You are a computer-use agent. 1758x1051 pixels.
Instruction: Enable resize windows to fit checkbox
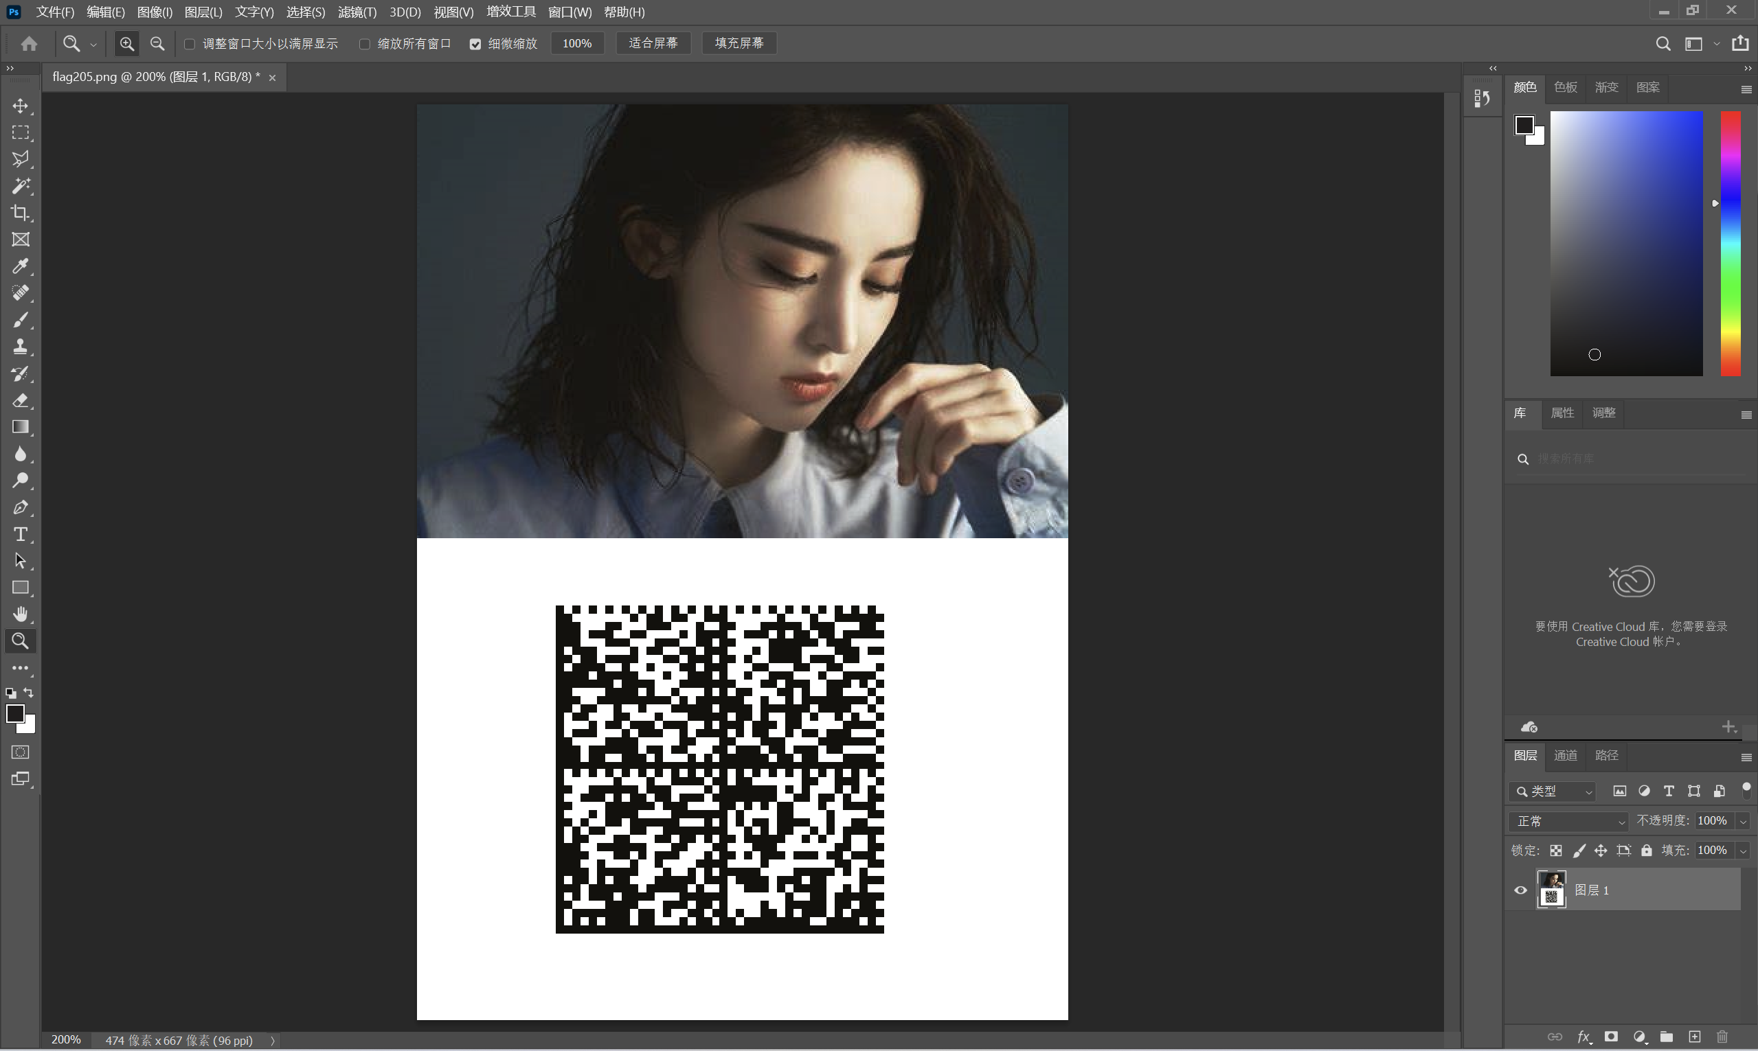click(189, 44)
